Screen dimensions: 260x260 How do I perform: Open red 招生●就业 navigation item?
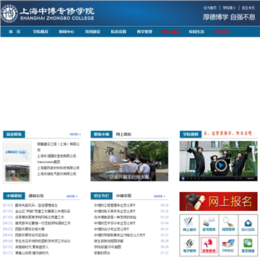170,32
